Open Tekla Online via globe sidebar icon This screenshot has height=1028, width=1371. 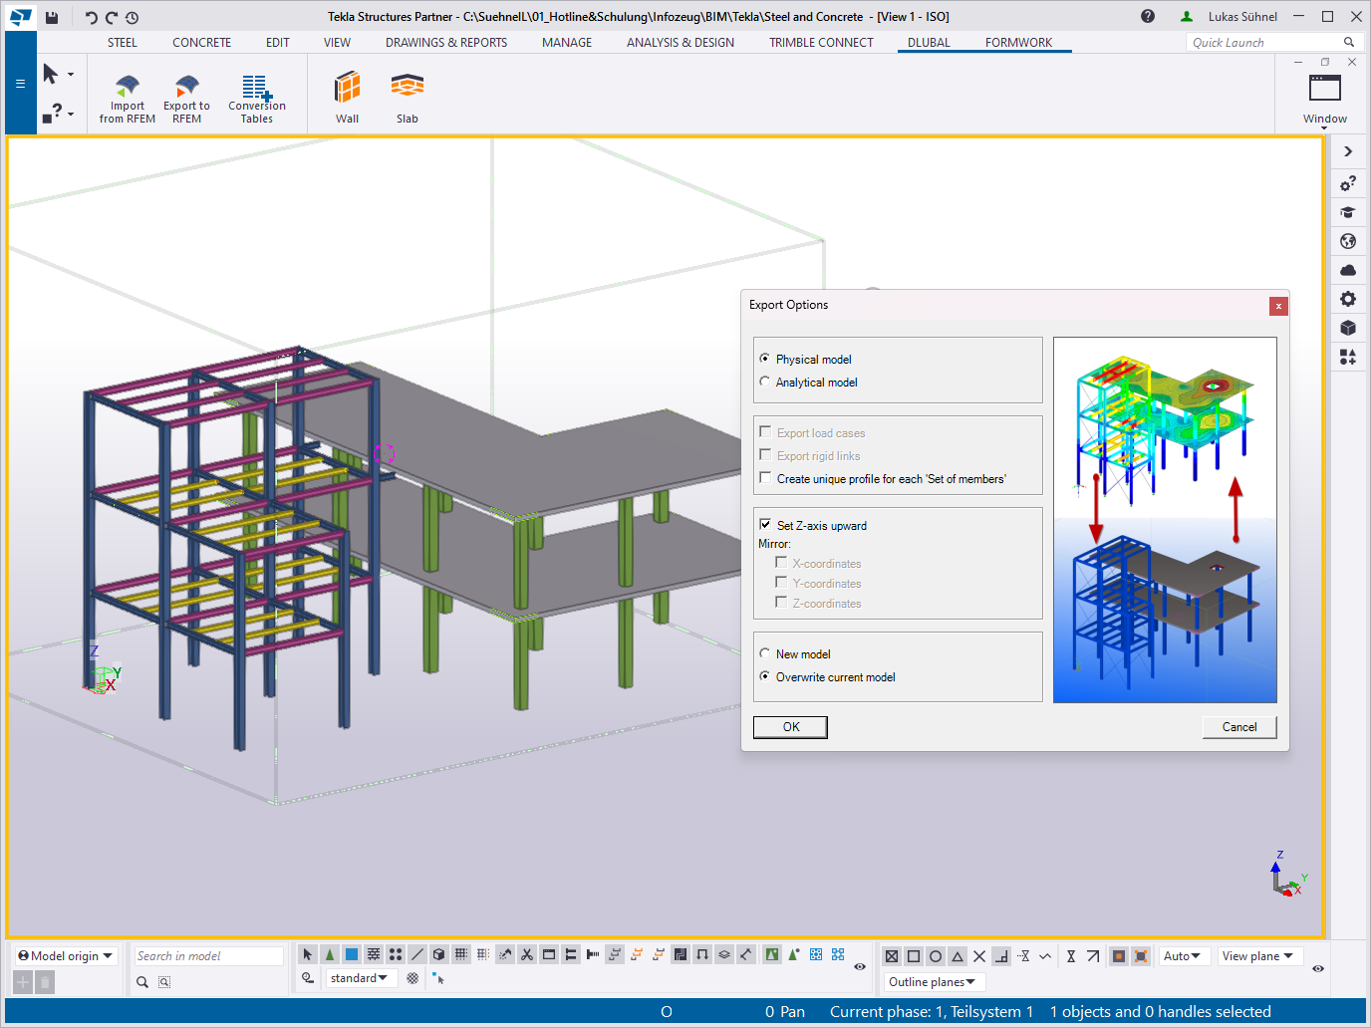pos(1348,241)
